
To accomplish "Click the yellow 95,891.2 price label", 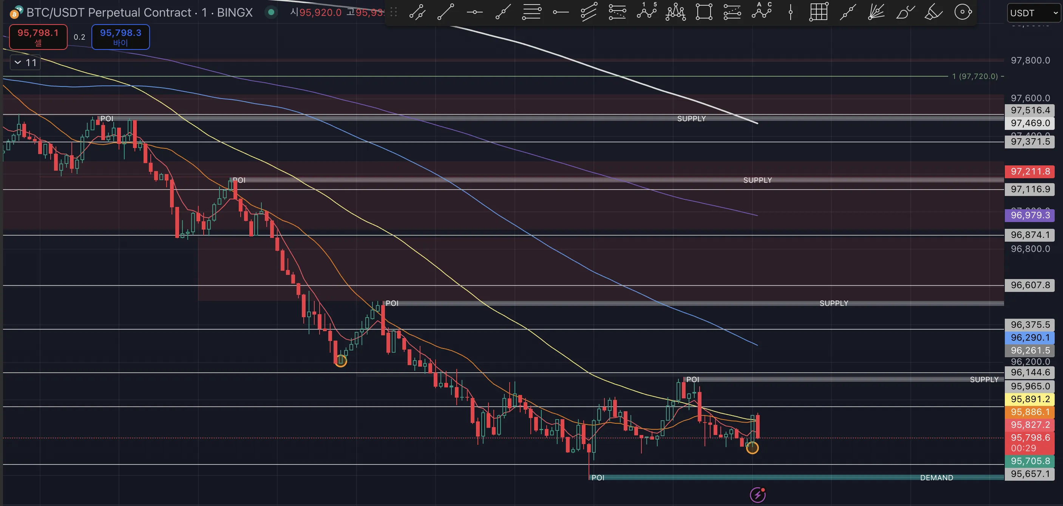I will [x=1030, y=399].
